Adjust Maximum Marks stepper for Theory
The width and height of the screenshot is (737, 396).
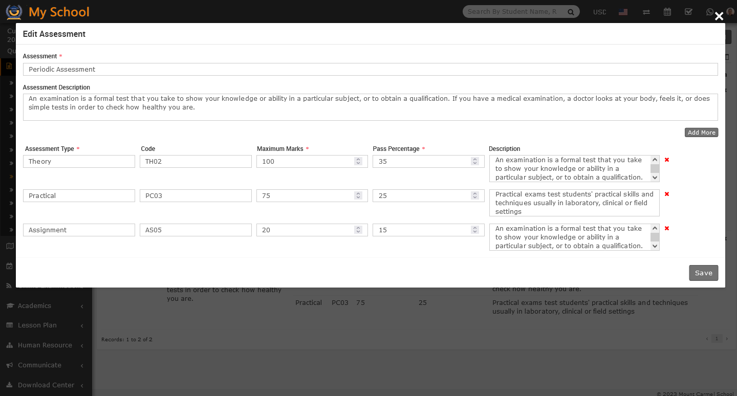point(358,161)
